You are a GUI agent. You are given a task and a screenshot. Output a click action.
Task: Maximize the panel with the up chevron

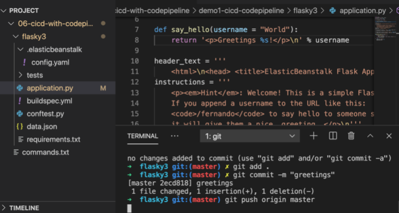pos(370,136)
